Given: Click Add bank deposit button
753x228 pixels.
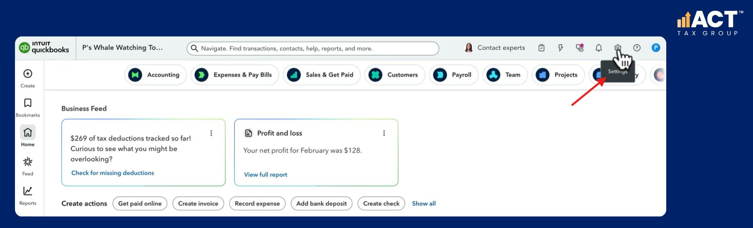Looking at the screenshot, I should (322, 204).
